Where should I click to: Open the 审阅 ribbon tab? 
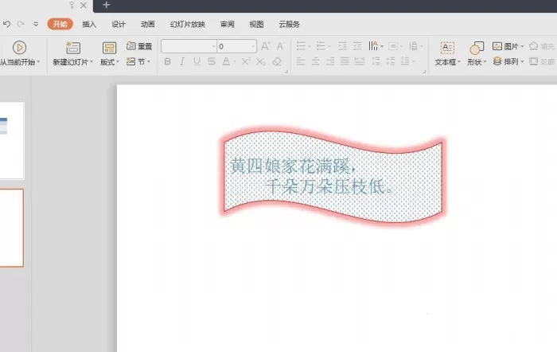point(228,24)
